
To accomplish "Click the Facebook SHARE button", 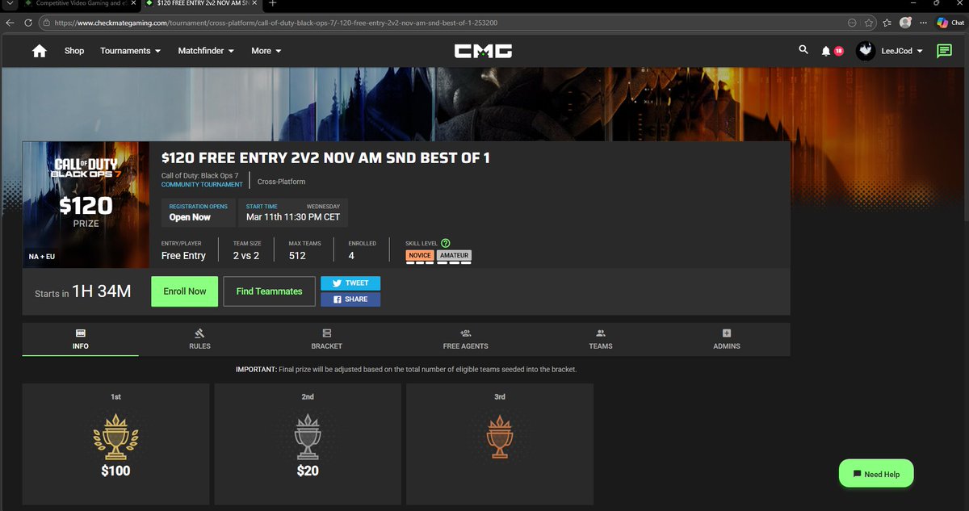I will (350, 299).
